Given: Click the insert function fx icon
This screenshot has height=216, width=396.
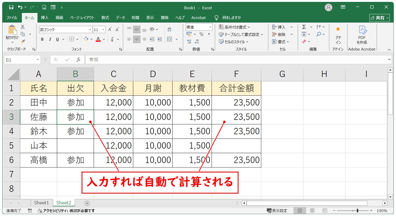Looking at the screenshot, I should coord(78,60).
